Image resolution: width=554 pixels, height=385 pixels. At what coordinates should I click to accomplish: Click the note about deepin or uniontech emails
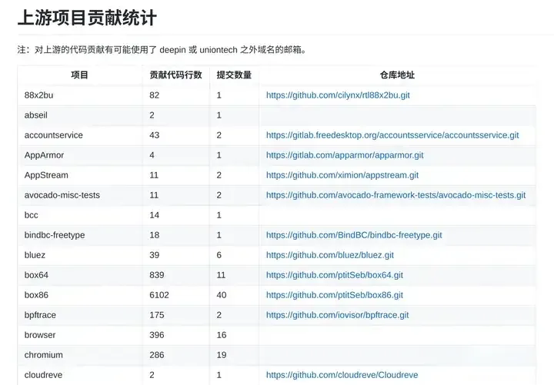click(x=162, y=50)
